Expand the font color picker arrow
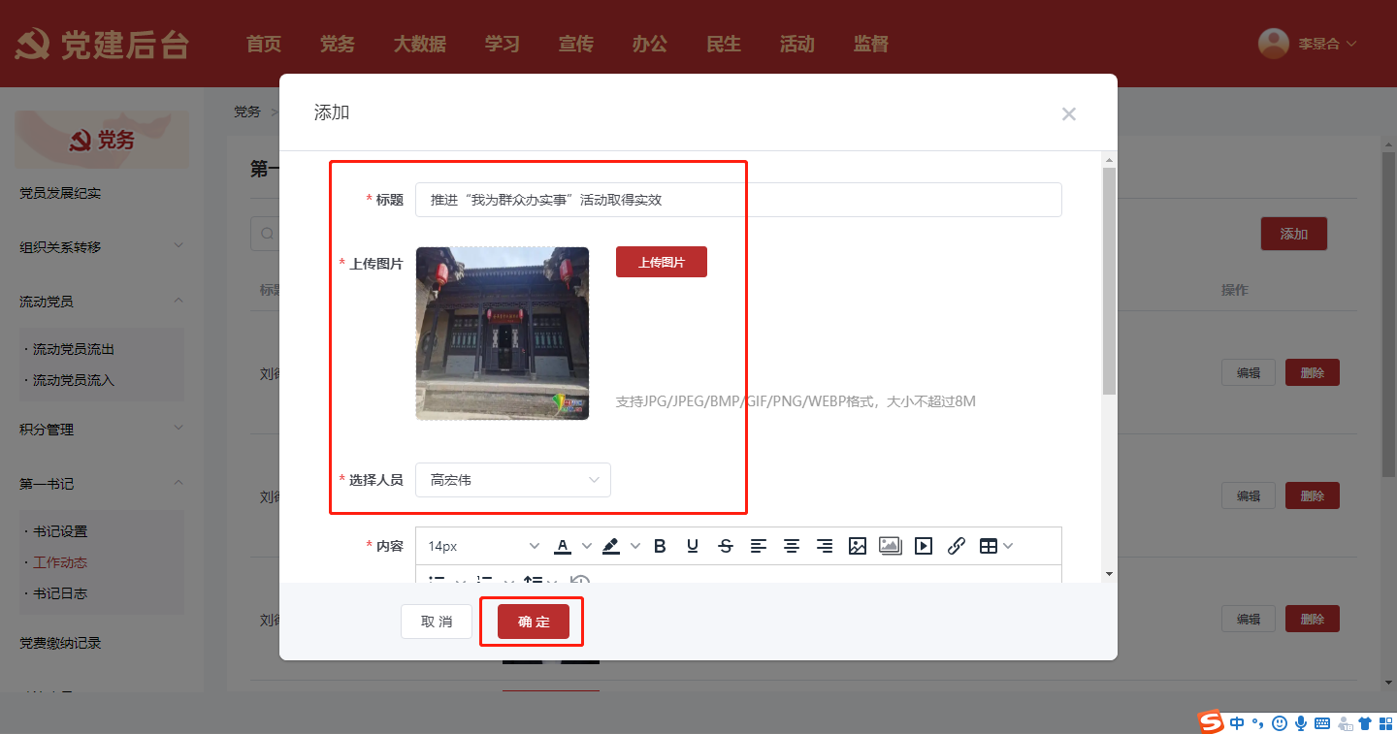The width and height of the screenshot is (1397, 734). coord(586,546)
